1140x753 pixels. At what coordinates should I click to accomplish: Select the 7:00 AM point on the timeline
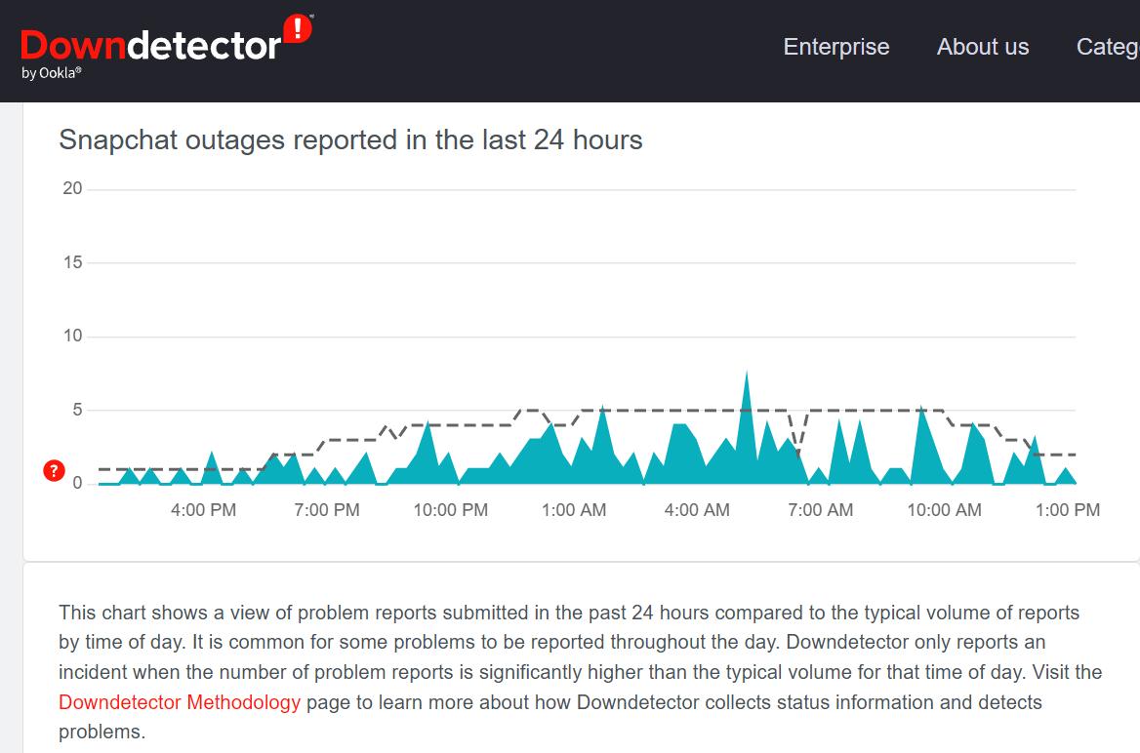pyautogui.click(x=819, y=510)
